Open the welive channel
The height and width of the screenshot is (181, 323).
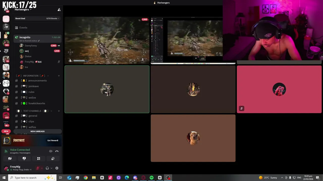[x=37, y=98]
